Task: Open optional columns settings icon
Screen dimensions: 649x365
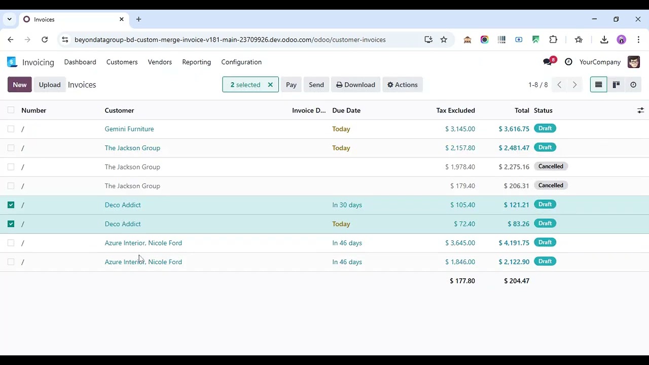Action: 641,111
